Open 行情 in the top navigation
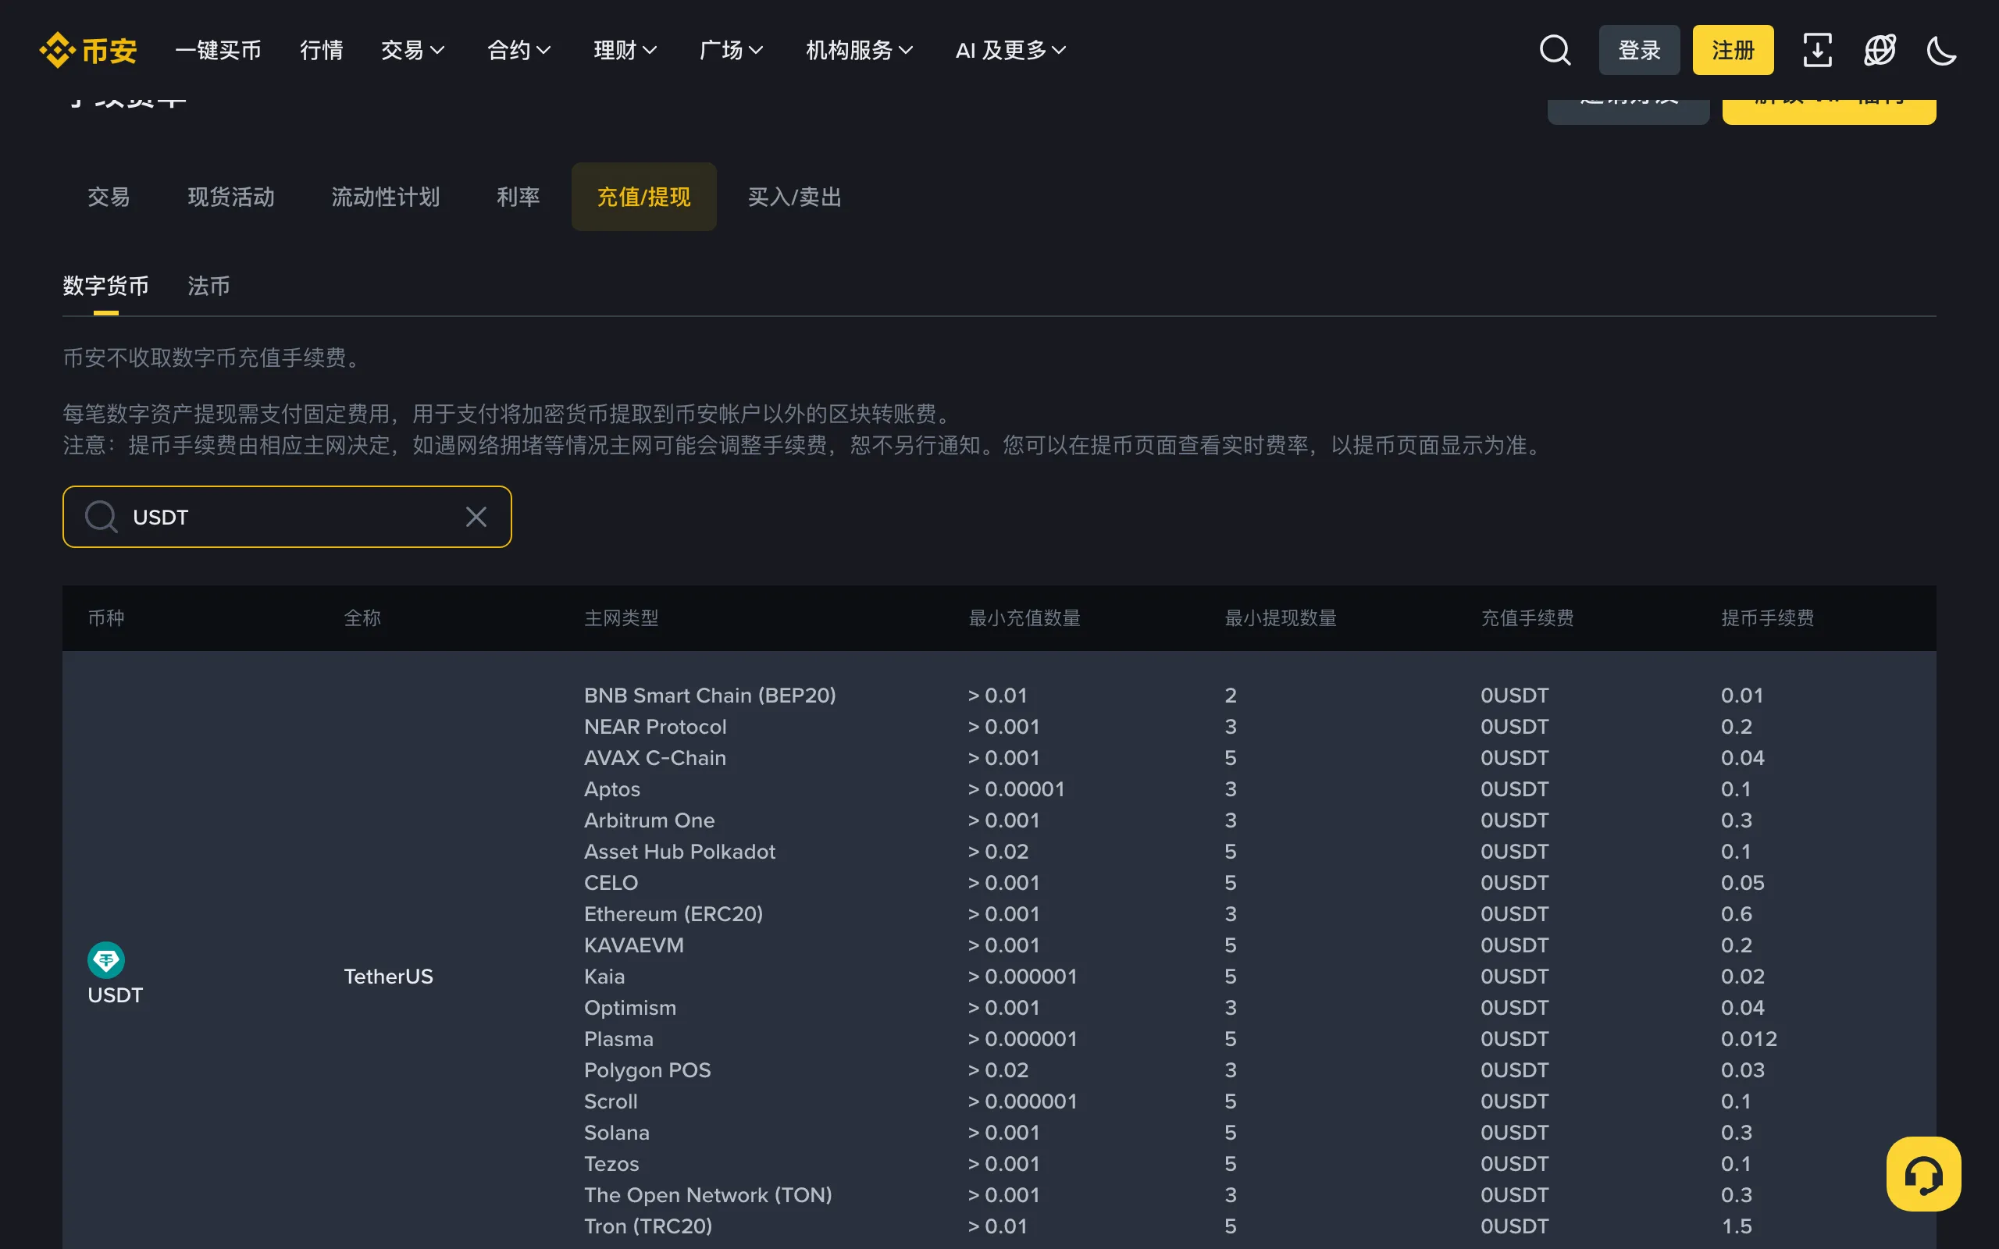Image resolution: width=1999 pixels, height=1249 pixels. (322, 51)
